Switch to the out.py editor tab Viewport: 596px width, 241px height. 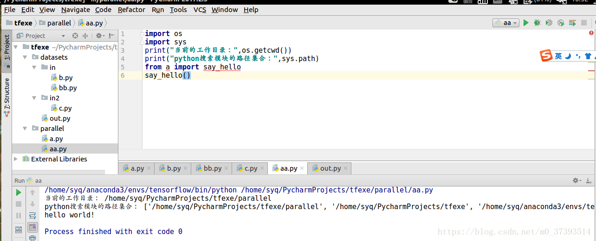click(329, 168)
